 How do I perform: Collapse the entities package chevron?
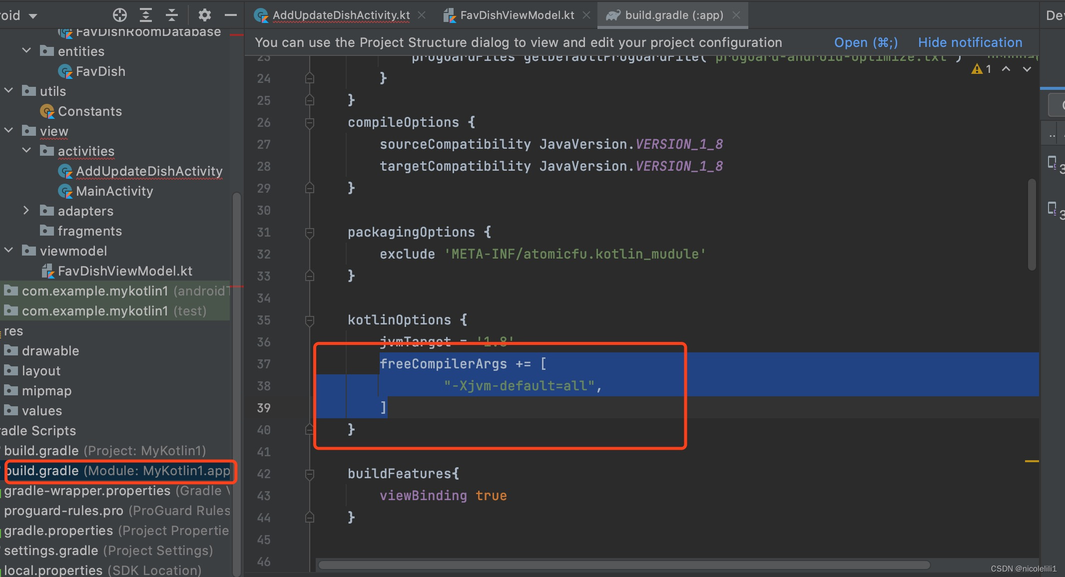26,50
